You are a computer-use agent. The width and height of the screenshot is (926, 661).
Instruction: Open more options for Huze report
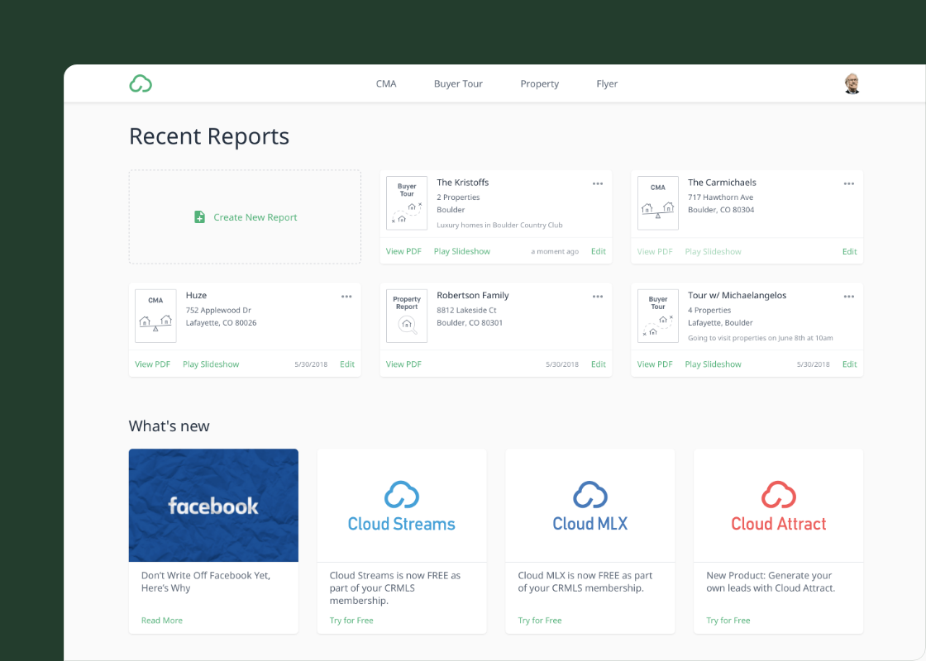(346, 297)
